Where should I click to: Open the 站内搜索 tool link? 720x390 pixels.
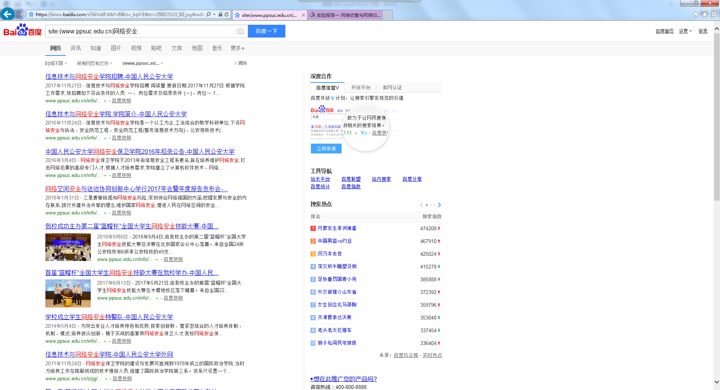point(381,179)
